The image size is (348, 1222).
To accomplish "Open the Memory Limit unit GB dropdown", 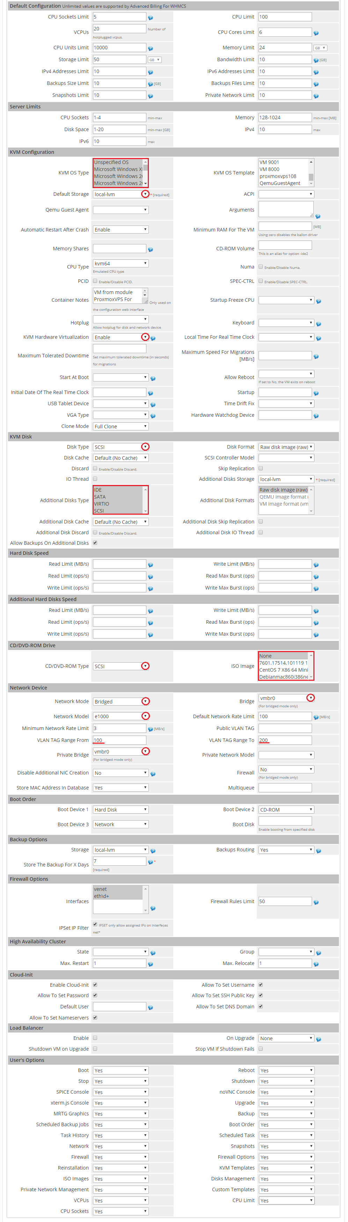I will 320,48.
